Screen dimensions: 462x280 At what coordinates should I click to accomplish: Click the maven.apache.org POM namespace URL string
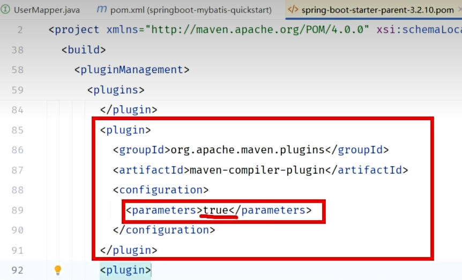click(257, 30)
